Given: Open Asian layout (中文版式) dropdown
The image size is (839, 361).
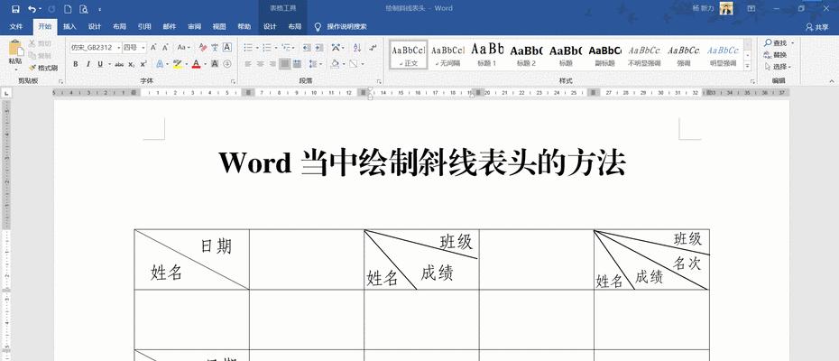Looking at the screenshot, I should 337,48.
